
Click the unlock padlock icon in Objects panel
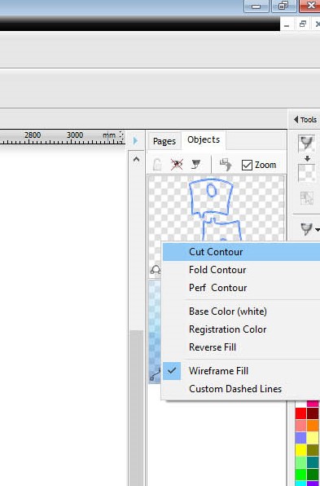[x=157, y=165]
